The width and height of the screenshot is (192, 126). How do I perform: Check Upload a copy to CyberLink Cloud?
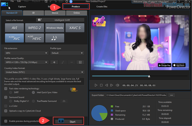[6, 111]
